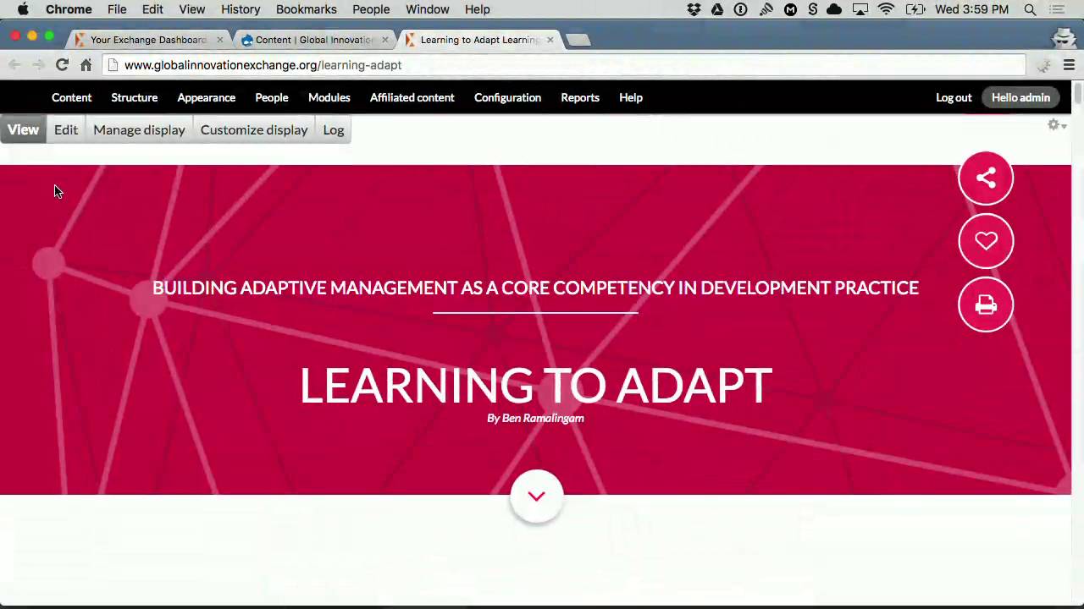Open the Wi-Fi status menu
Image resolution: width=1084 pixels, height=609 pixels.
tap(887, 9)
